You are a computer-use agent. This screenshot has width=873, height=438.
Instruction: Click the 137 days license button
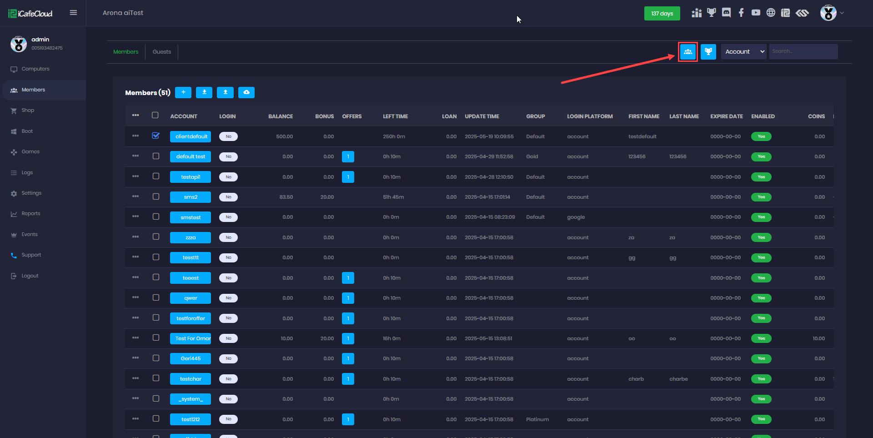662,14
